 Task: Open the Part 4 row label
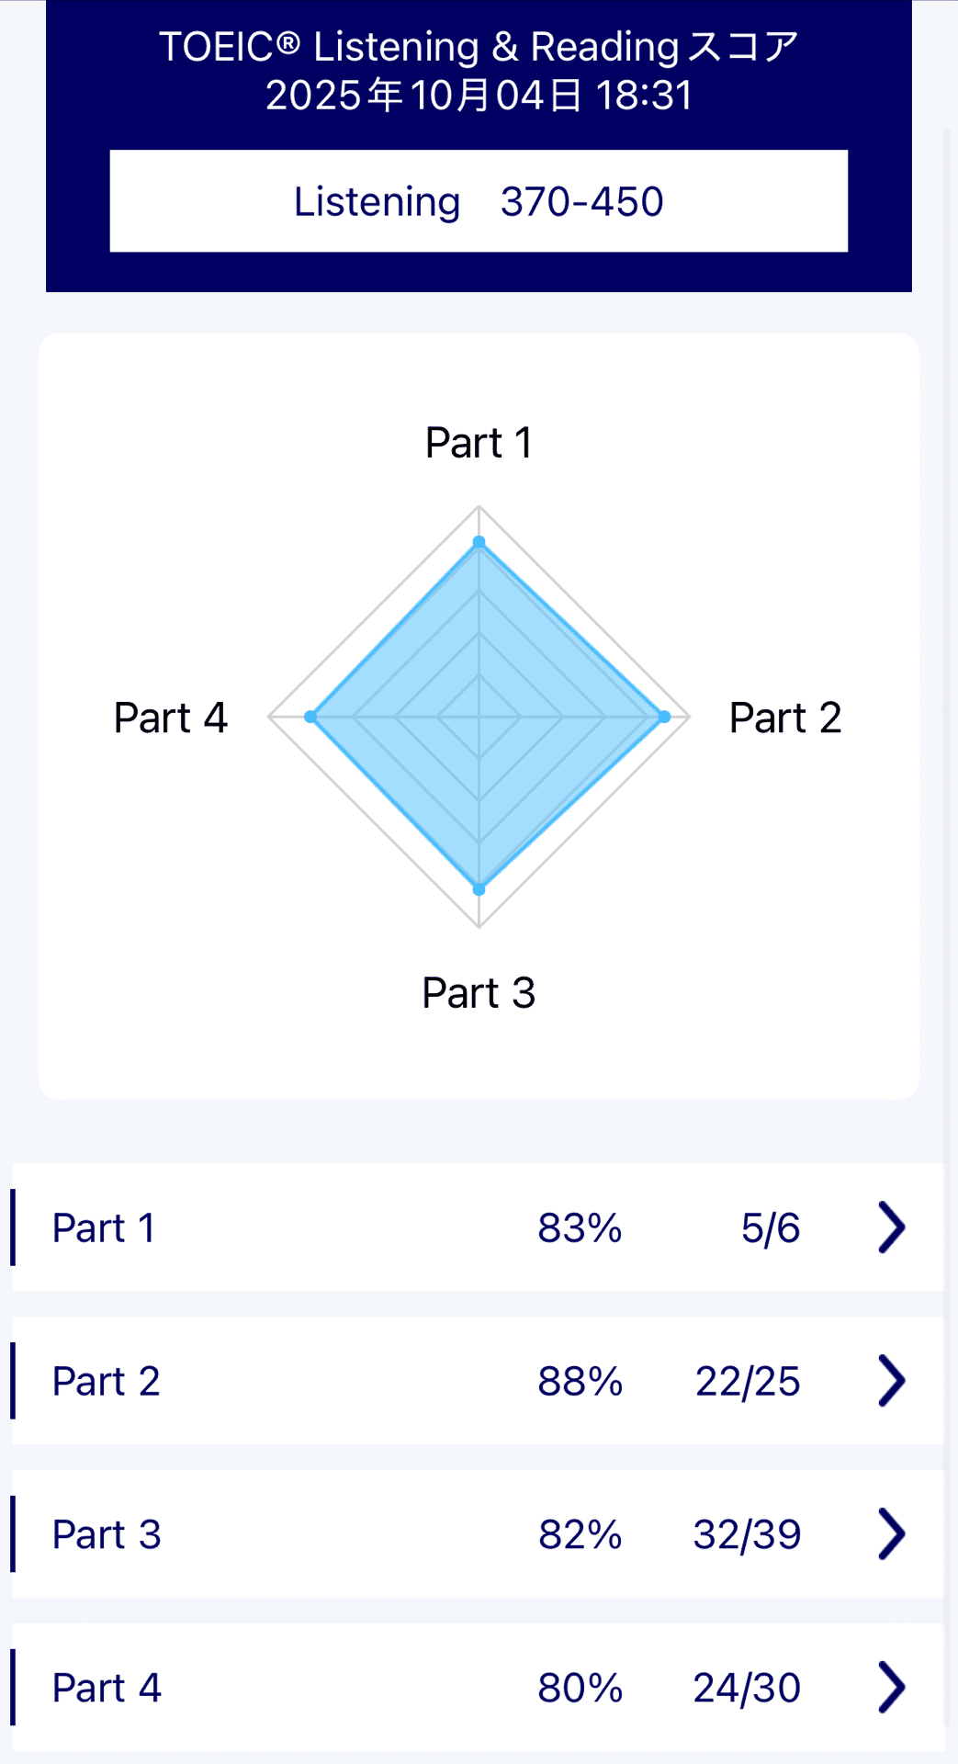click(107, 1689)
